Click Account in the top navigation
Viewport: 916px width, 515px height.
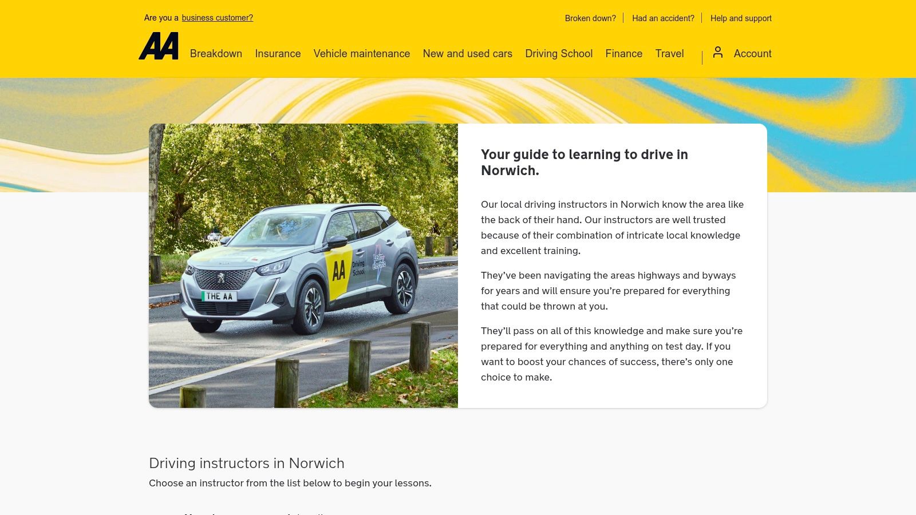(x=752, y=53)
